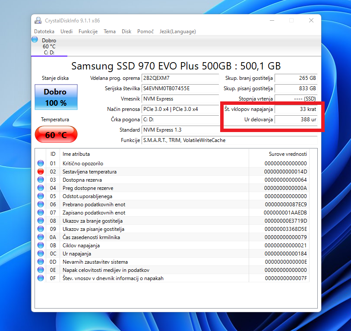Screen dimensions: 351x331
Task: Click the rotation rate value ---- (SSD)
Action: [296, 99]
